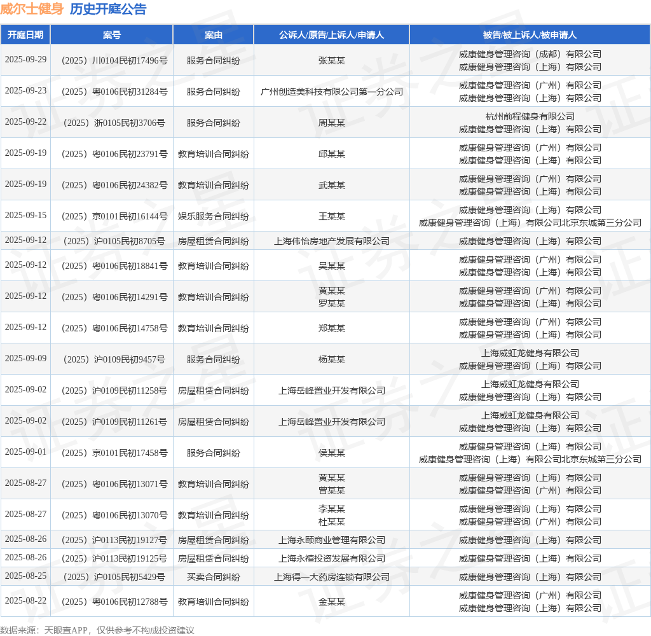651x636 pixels.
Task: Click 威康健身管理咨询(成都)有限公司 defendant
Action: (x=530, y=55)
